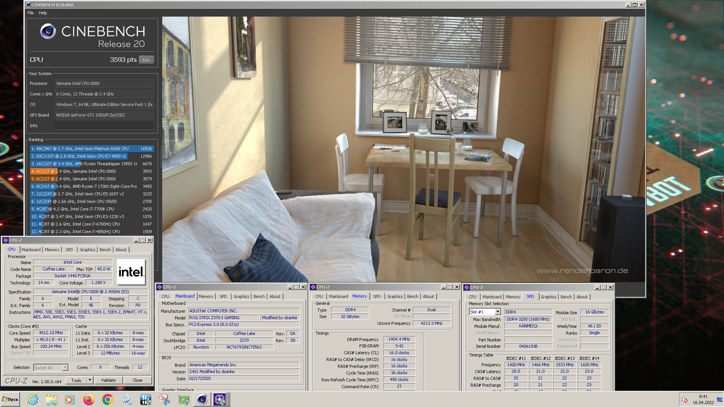Click the Tools button in CPU-Z
724x407 pixels.
pos(76,380)
